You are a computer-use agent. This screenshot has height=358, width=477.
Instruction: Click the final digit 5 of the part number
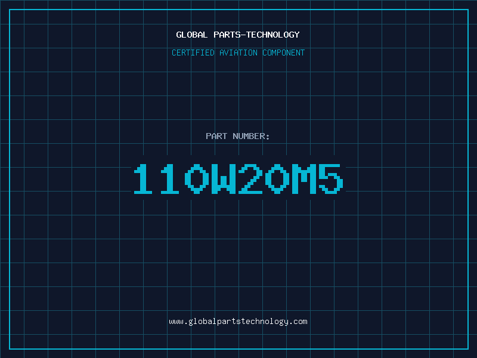click(331, 178)
